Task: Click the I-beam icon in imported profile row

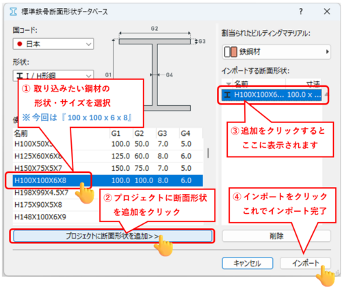Action: pos(227,95)
